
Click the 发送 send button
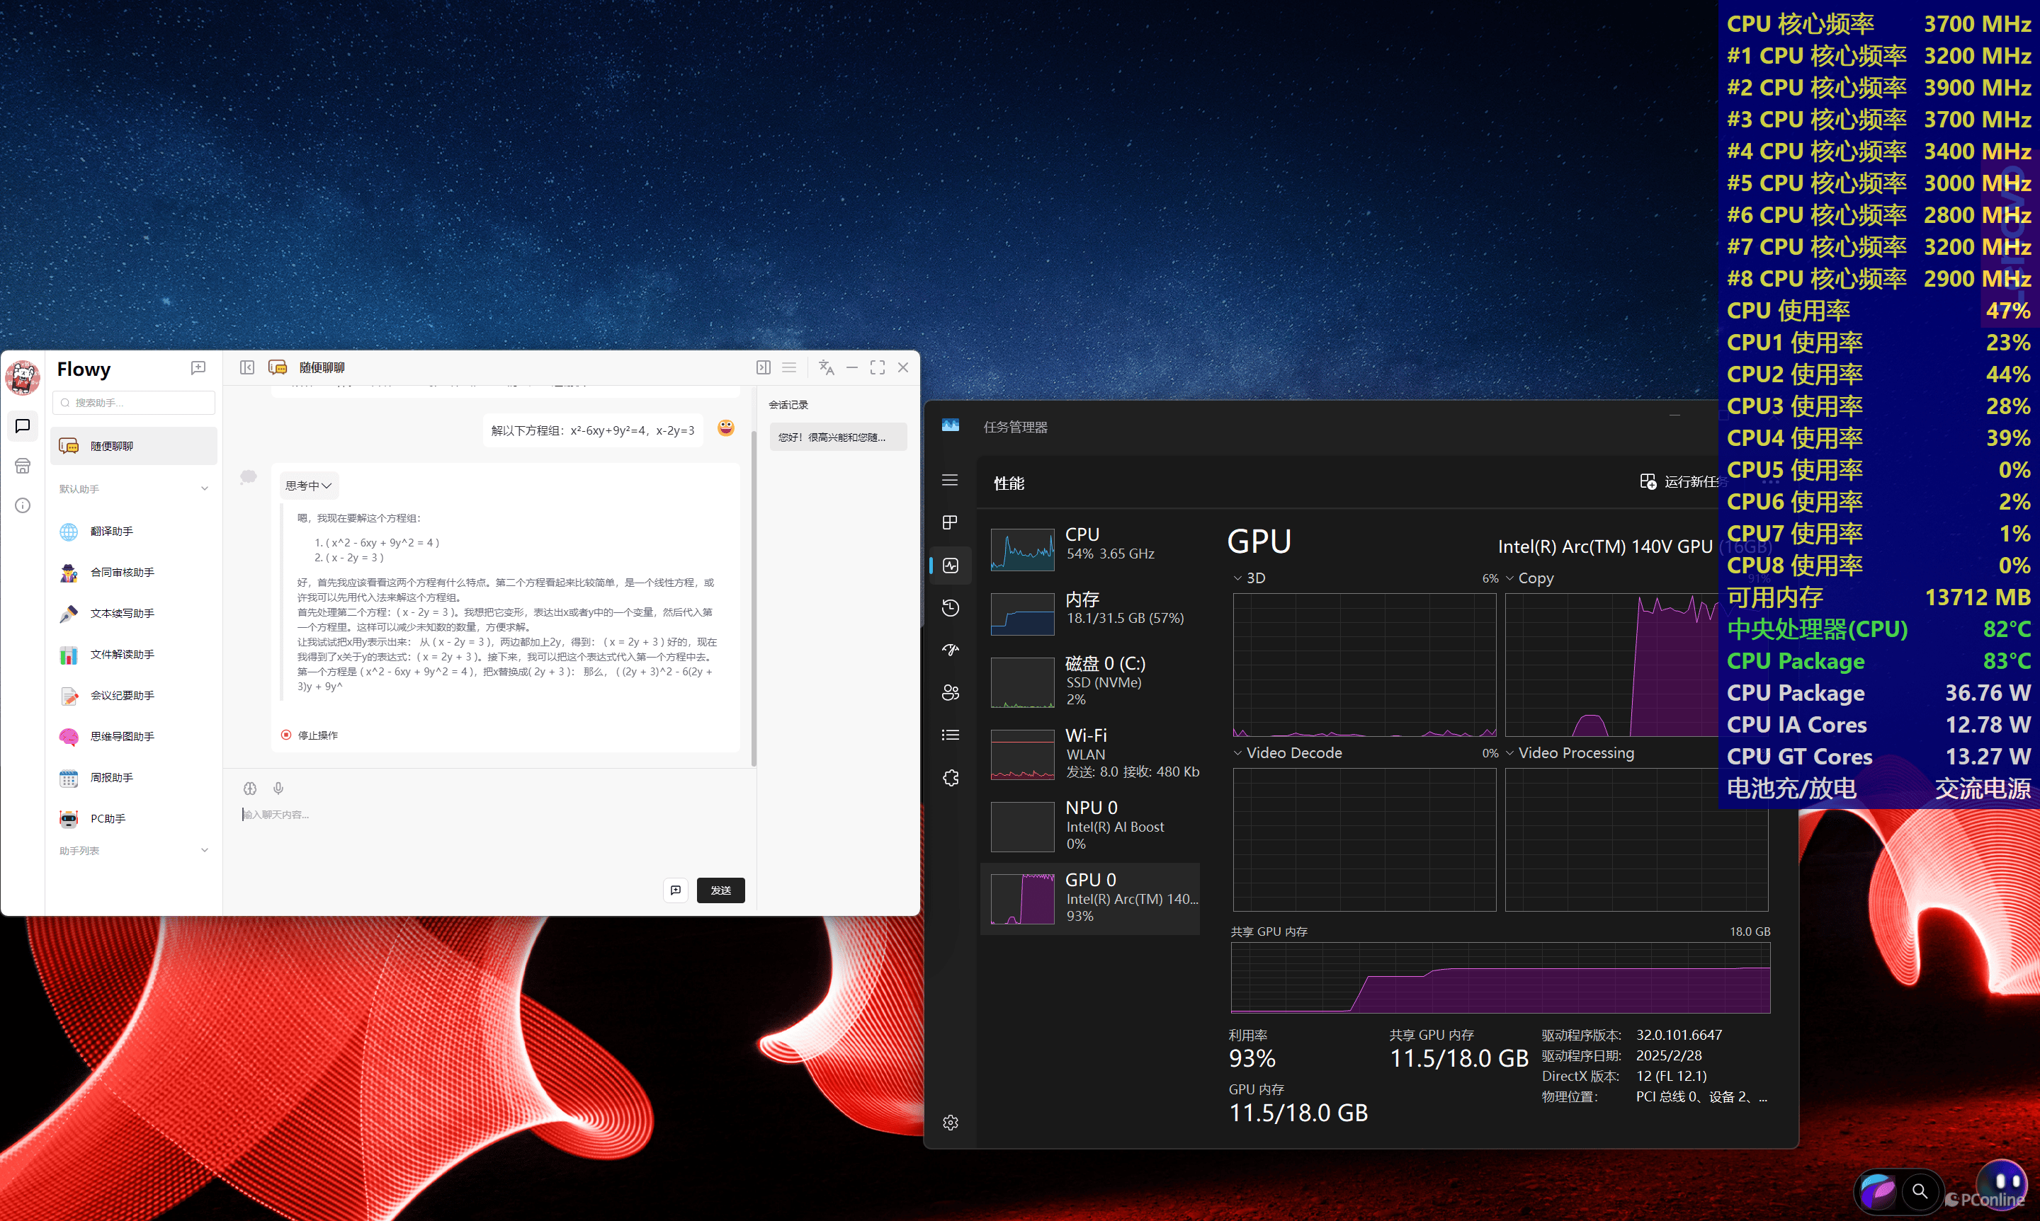click(720, 890)
